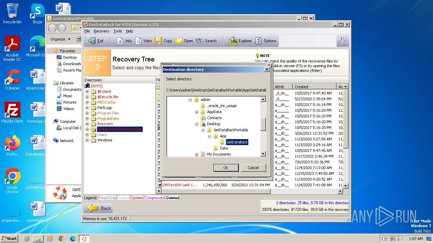This screenshot has height=243, width=433.
Task: Open the Organize dropdown in Explorer
Action: point(60,39)
